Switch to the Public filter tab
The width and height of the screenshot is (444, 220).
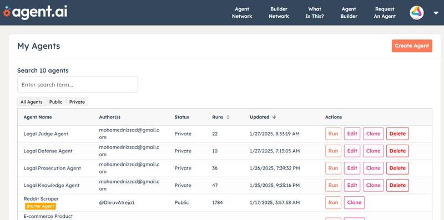56,102
